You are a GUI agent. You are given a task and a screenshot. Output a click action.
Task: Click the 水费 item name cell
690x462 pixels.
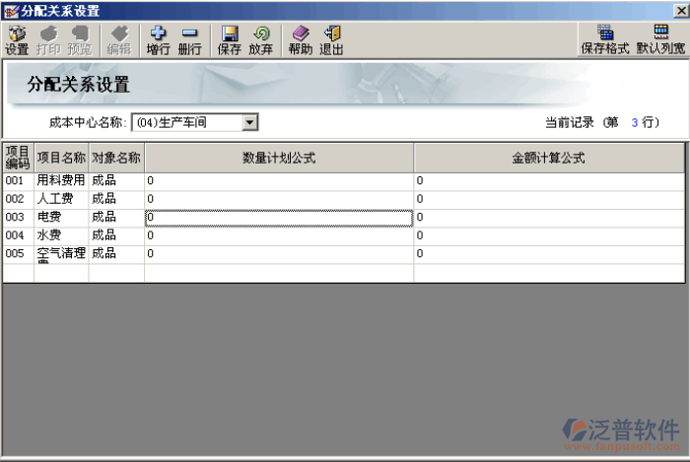[x=61, y=236]
